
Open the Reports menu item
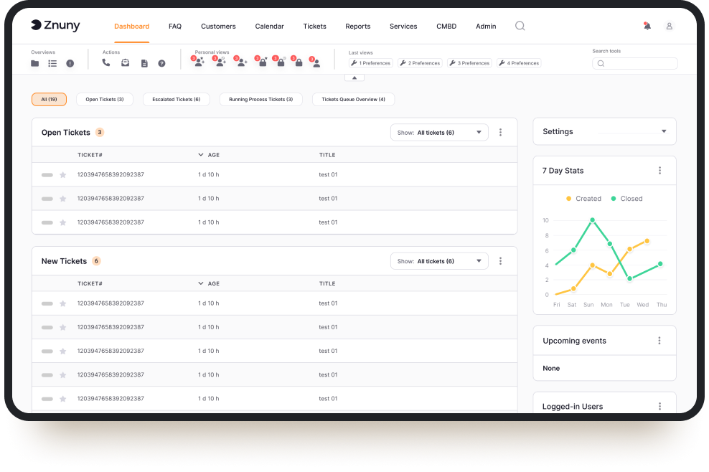(357, 27)
